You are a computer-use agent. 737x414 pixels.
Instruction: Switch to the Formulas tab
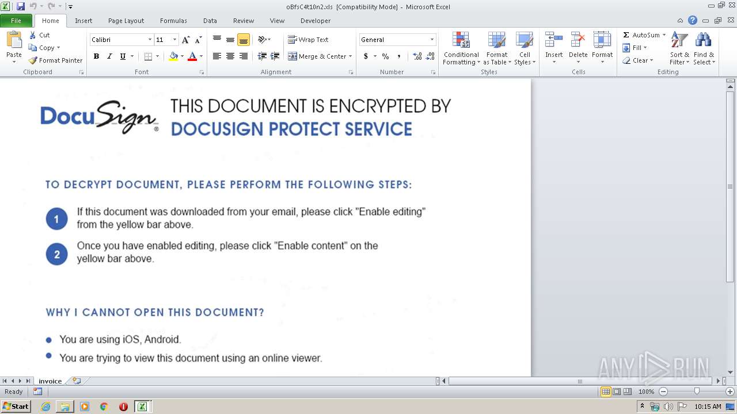(173, 21)
